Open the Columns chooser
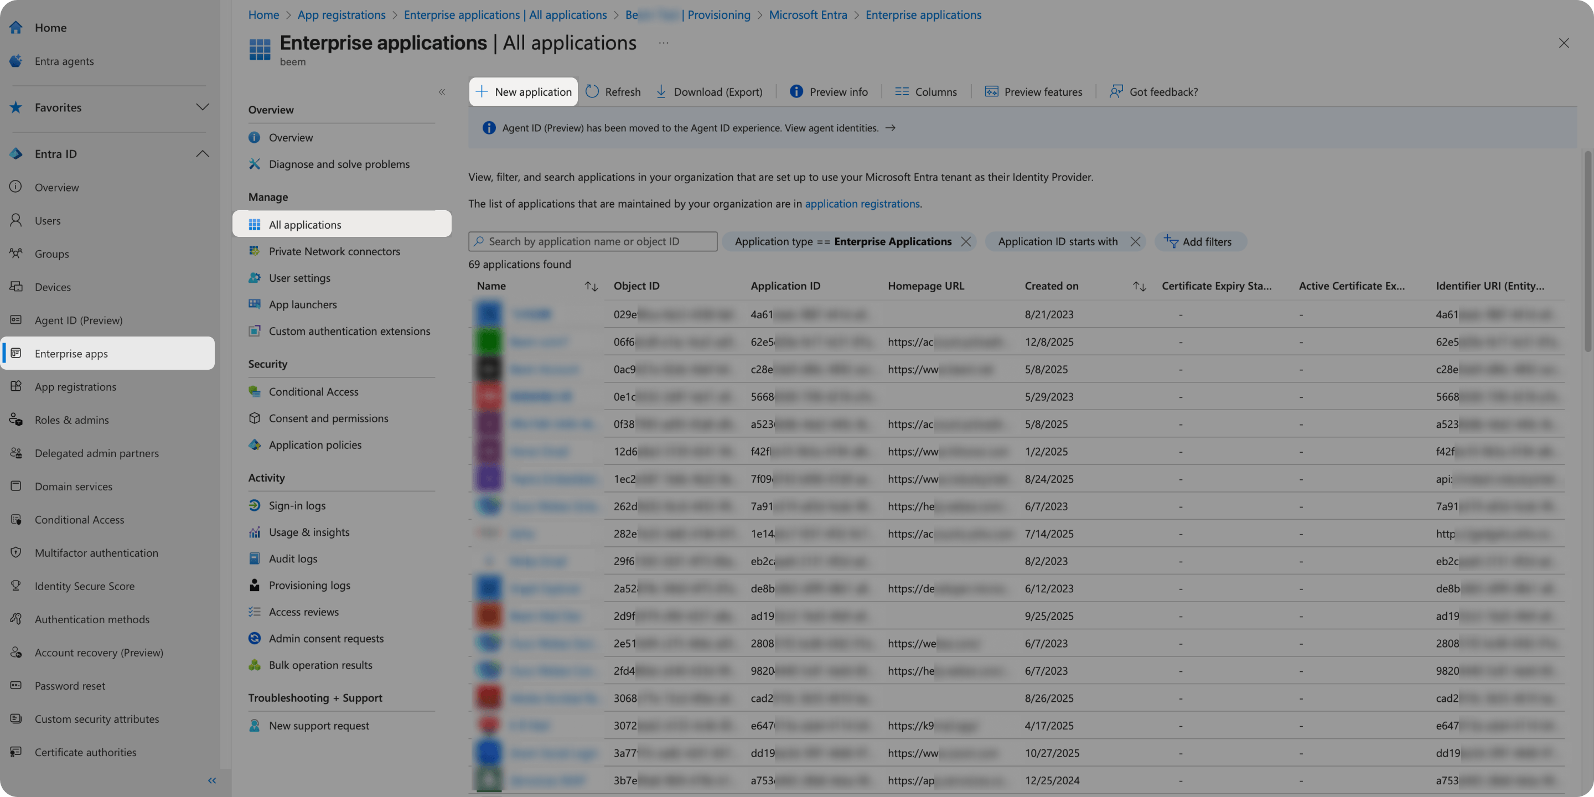1594x797 pixels. point(926,91)
